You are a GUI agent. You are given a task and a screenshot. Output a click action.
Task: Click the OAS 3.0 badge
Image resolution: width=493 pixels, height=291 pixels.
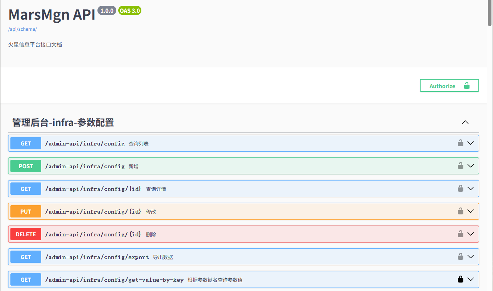click(130, 11)
